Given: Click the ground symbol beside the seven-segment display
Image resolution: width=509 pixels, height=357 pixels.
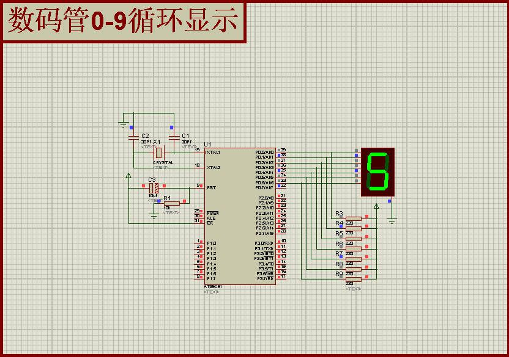Looking at the screenshot, I should pyautogui.click(x=392, y=222).
